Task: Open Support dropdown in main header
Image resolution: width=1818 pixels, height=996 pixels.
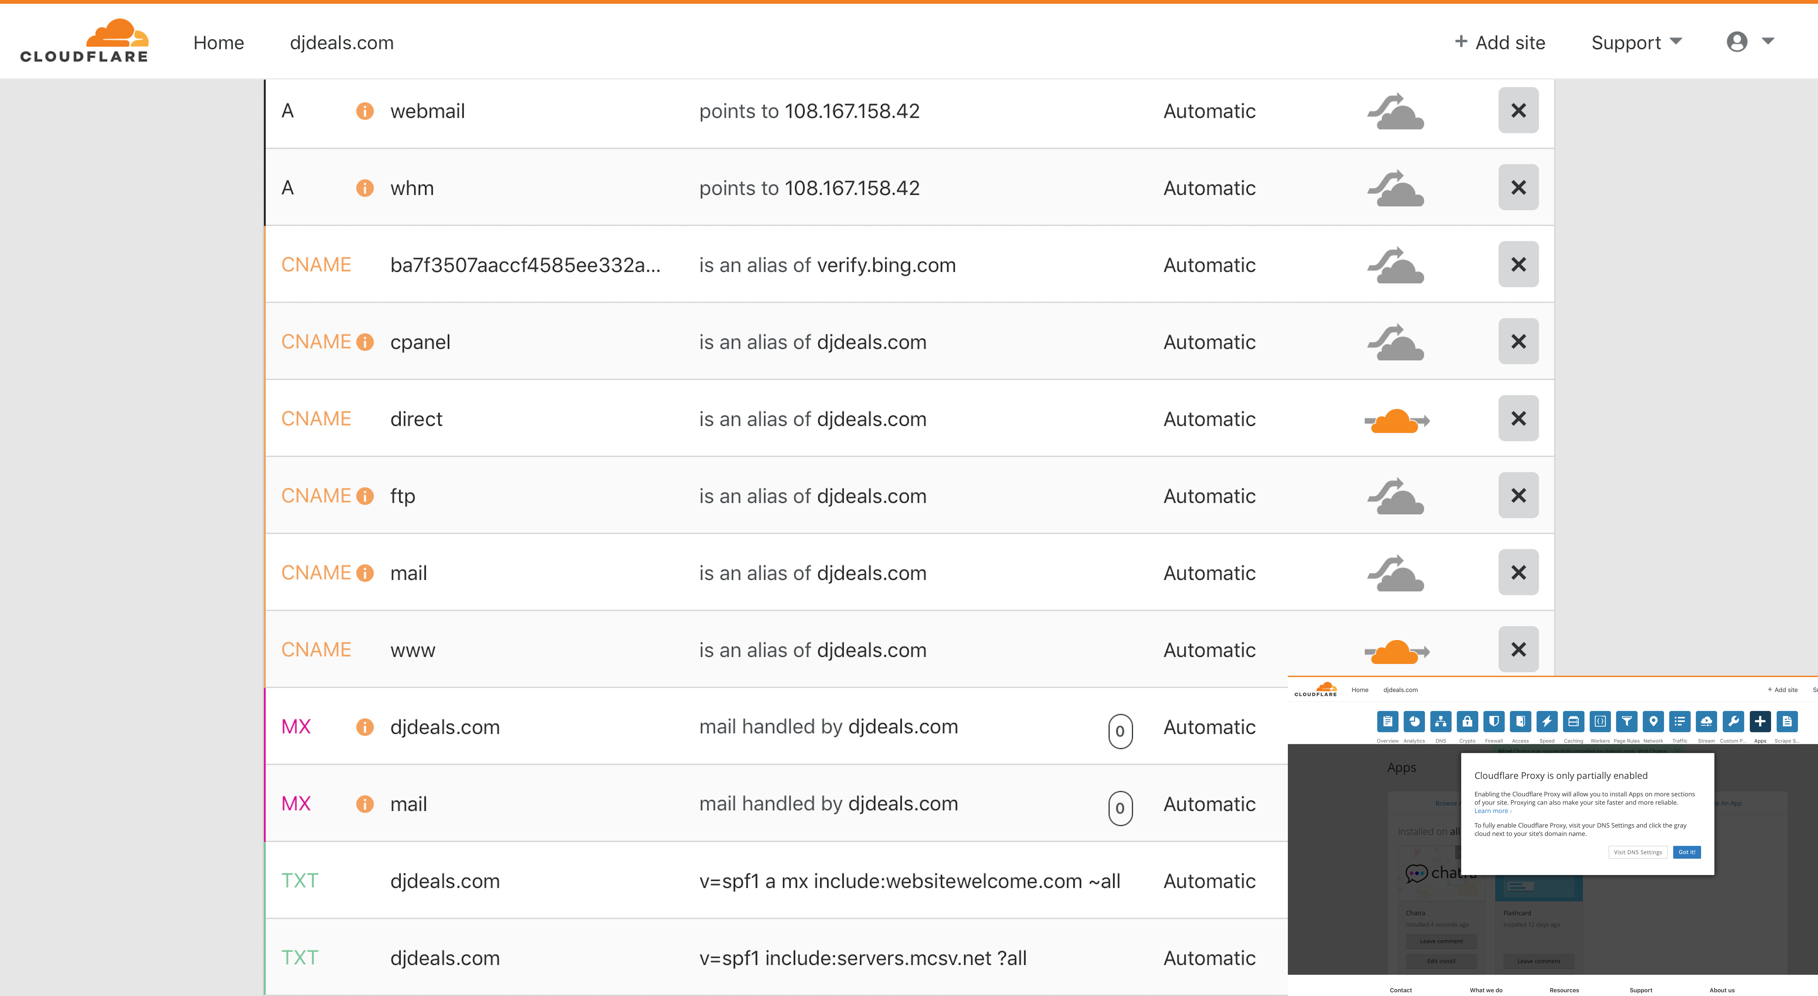Action: point(1637,42)
